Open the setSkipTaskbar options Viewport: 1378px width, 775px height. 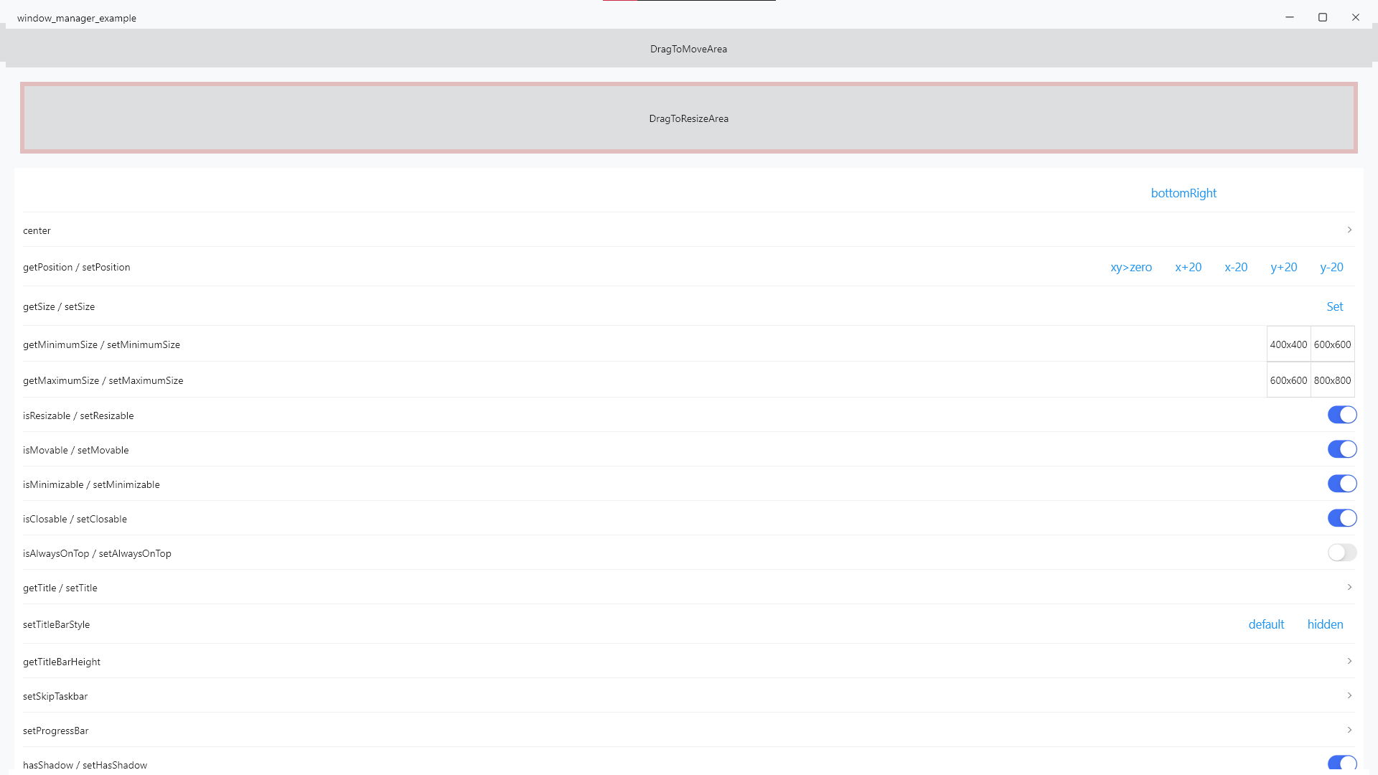[x=1350, y=695]
